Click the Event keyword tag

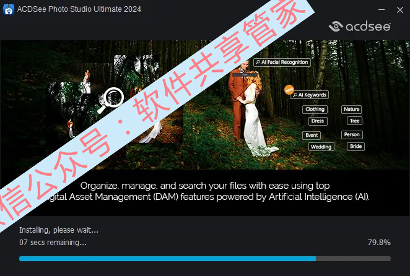[x=312, y=135]
